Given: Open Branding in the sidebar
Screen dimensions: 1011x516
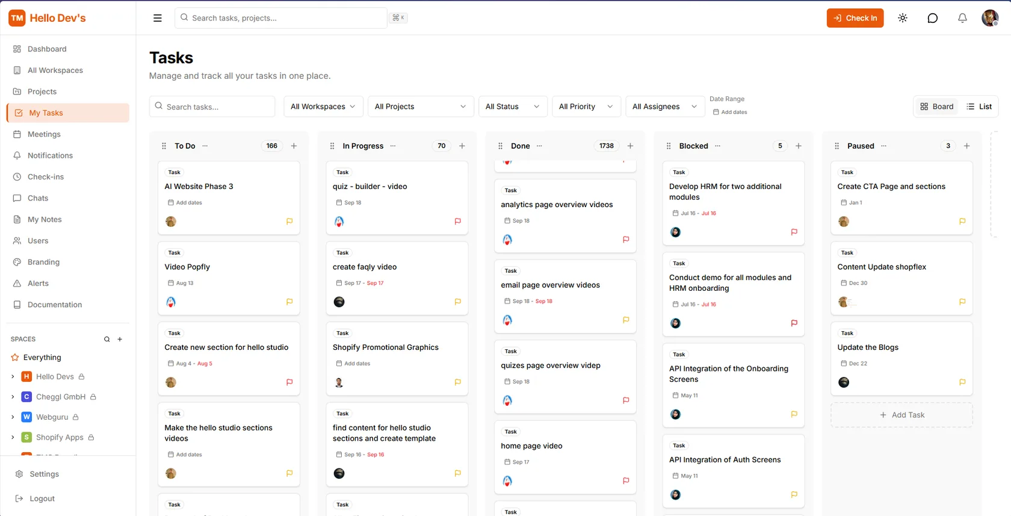Looking at the screenshot, I should pyautogui.click(x=68, y=263).
